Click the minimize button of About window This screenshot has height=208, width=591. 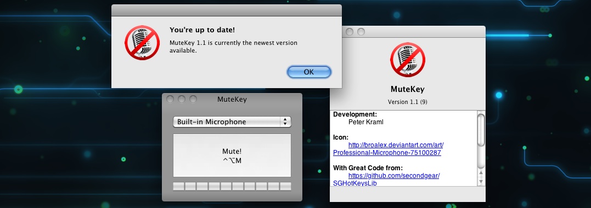[x=350, y=32]
